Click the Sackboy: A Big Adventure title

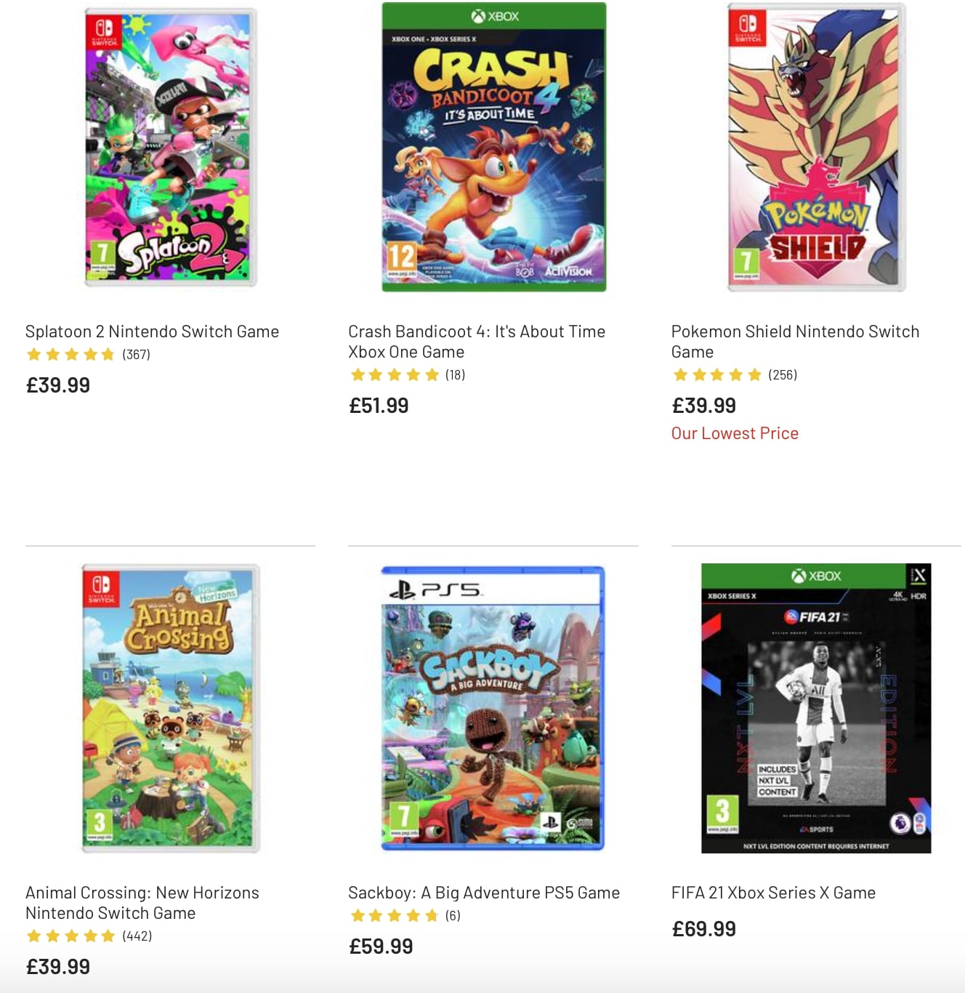tap(483, 892)
